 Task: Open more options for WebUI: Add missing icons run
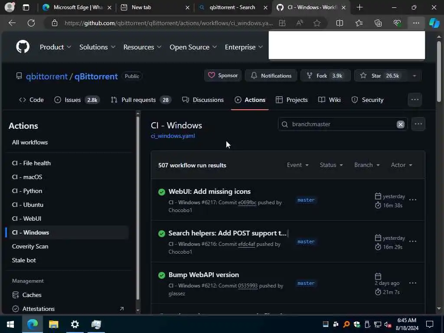413,199
